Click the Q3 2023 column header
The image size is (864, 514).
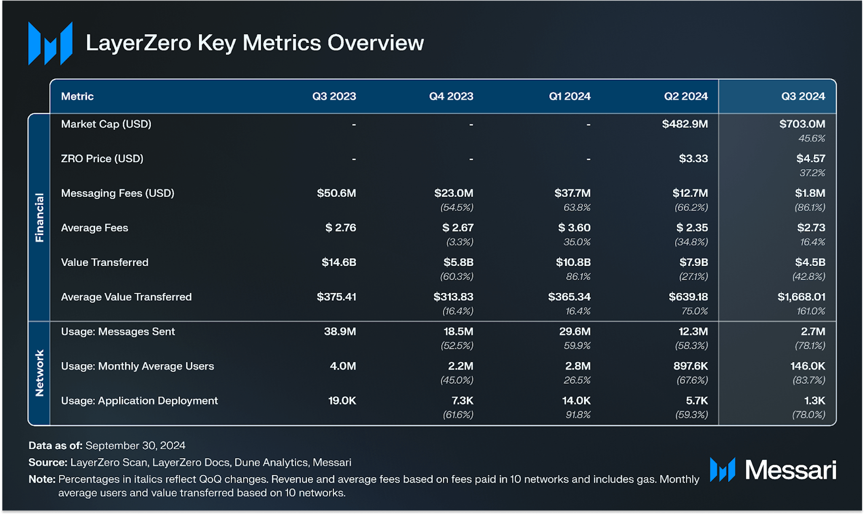pos(334,96)
